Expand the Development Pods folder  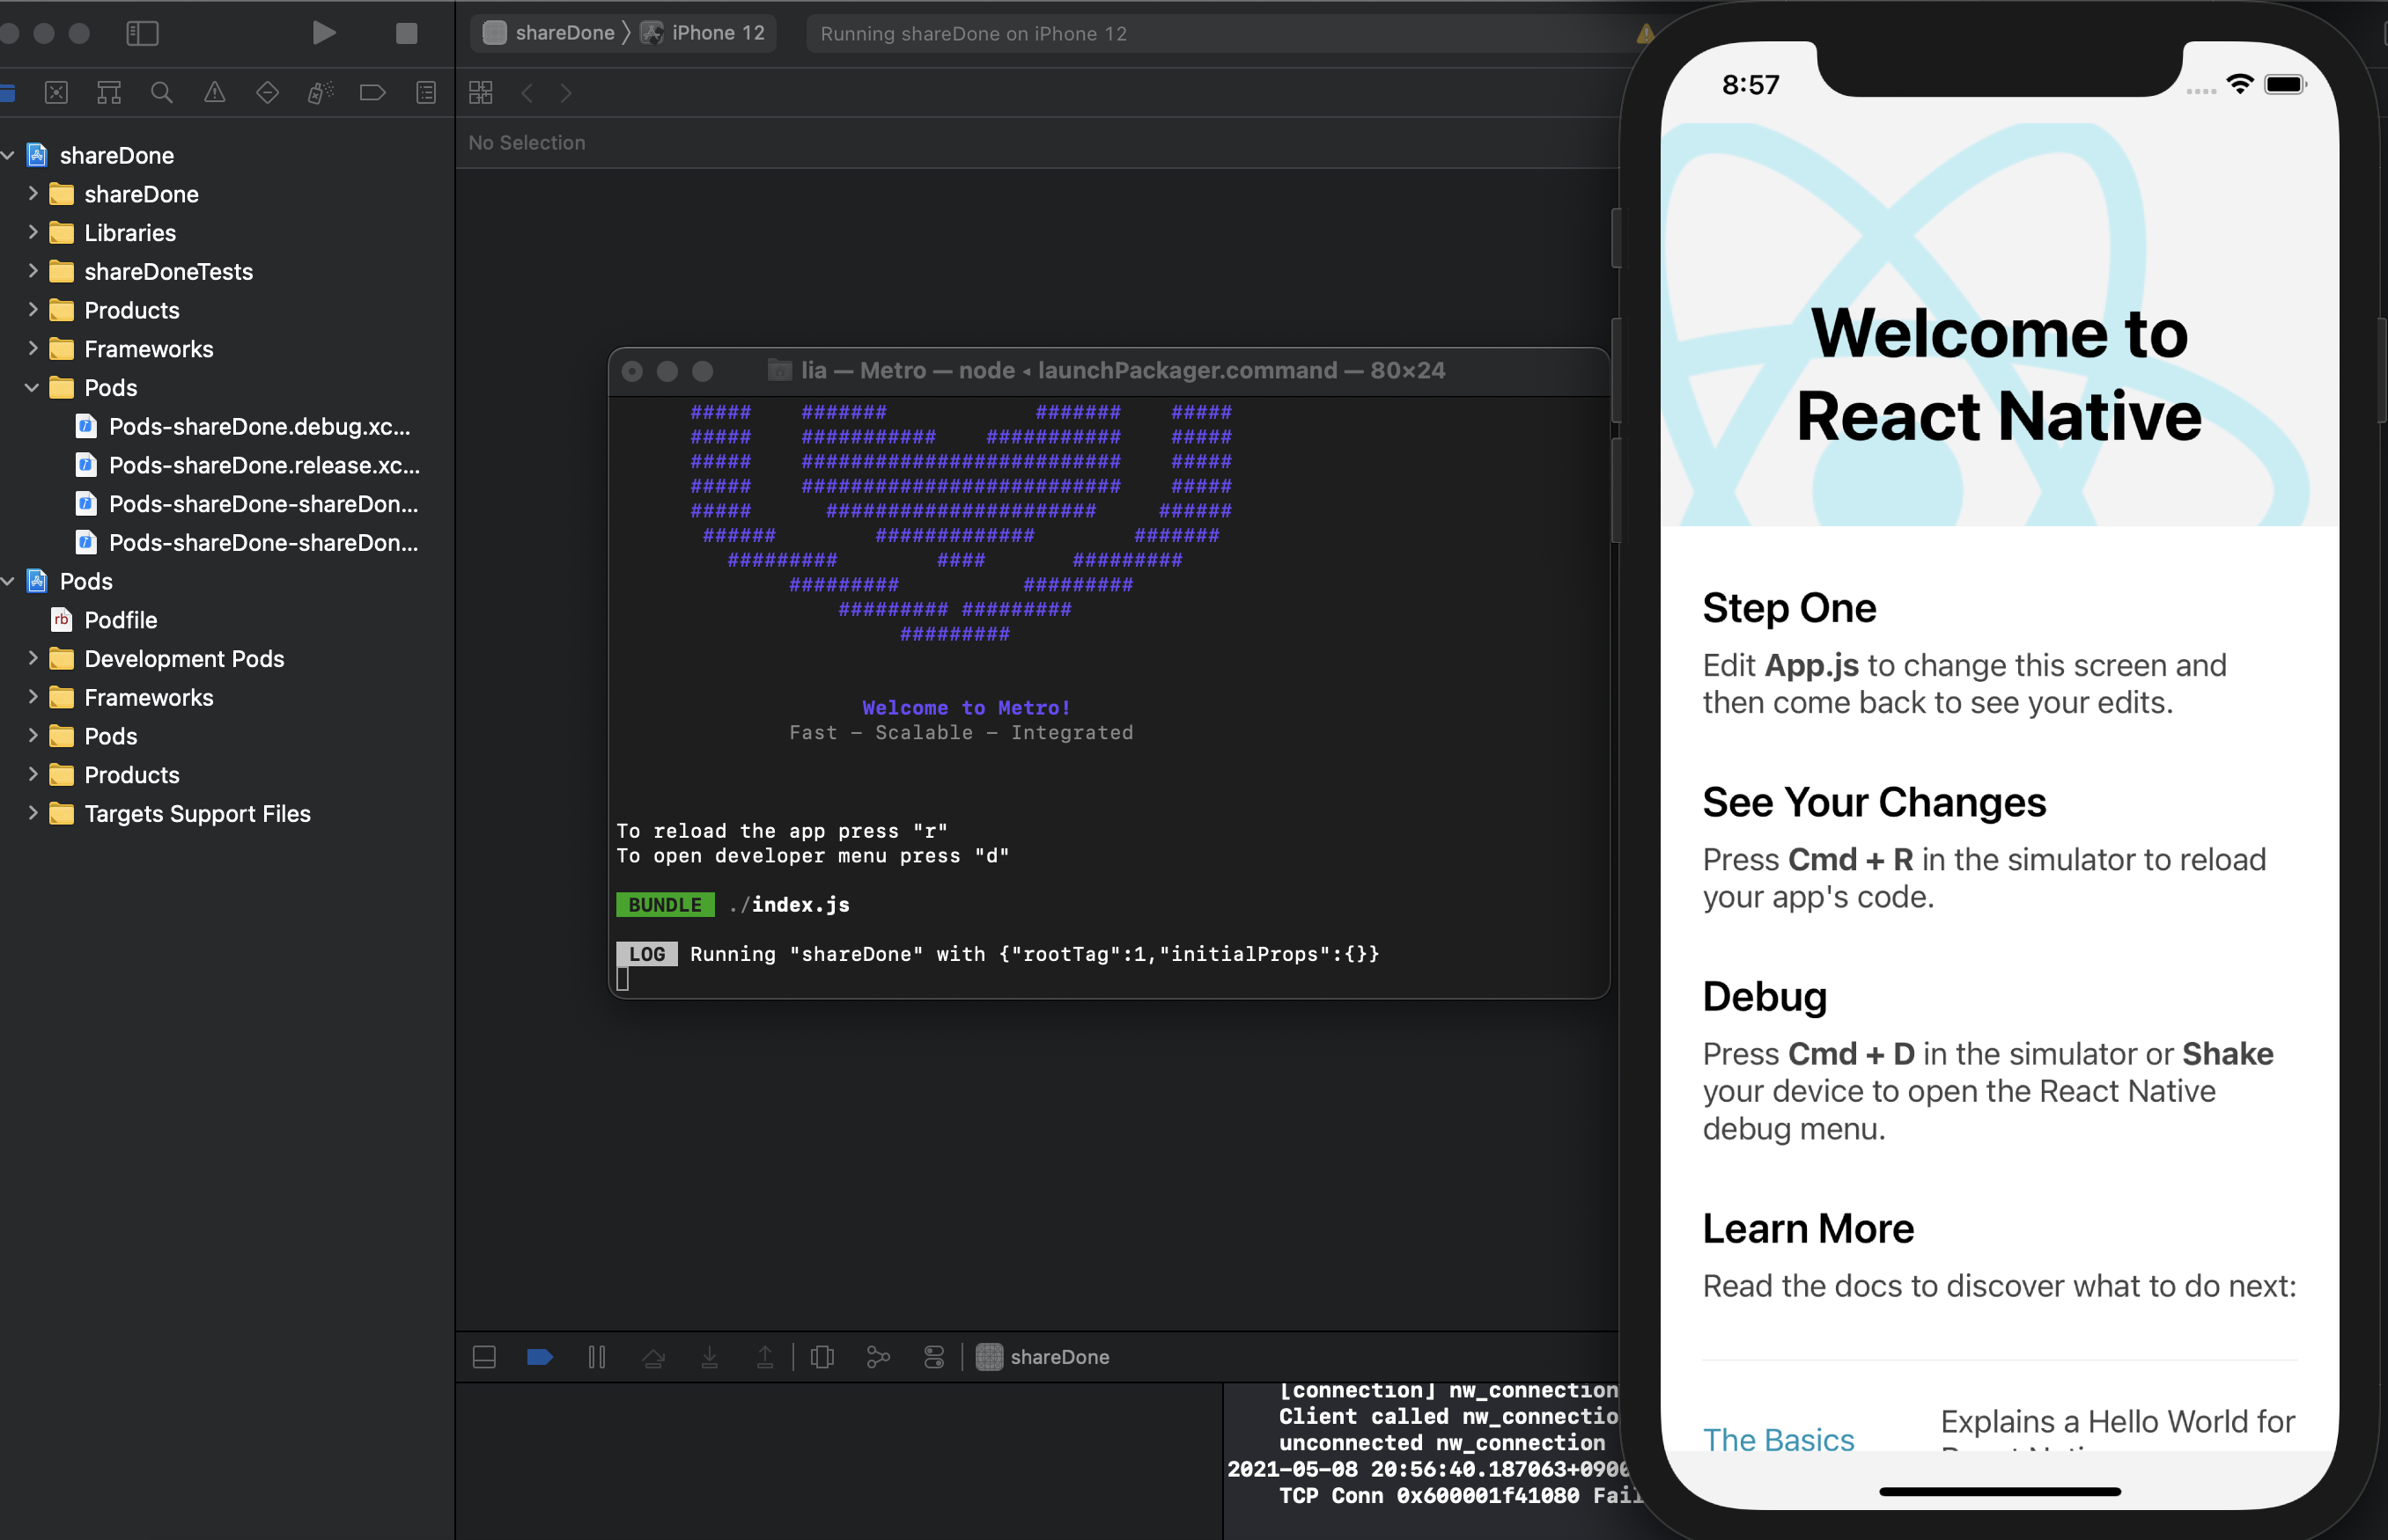(33, 658)
